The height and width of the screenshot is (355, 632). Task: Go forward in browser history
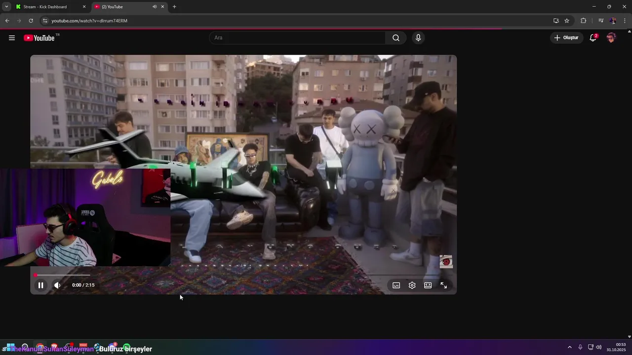pos(19,21)
